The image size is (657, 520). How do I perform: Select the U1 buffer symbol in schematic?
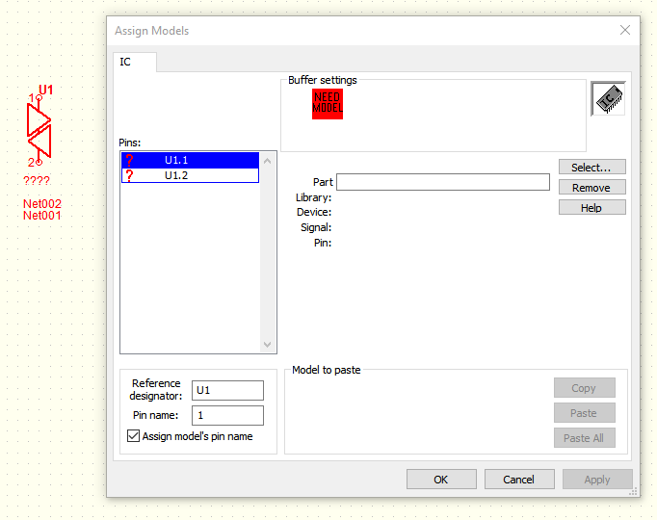point(39,129)
